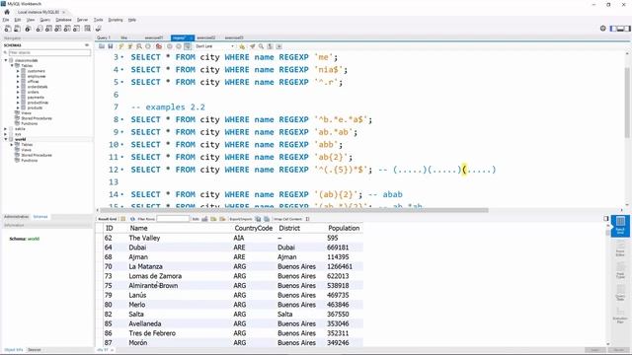Screen dimensions: 632x355
Task: Toggle auto-commit mode icon in editor toolbar
Action: (x=188, y=46)
